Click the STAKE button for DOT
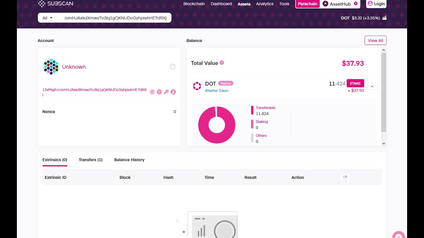424x238 pixels. 355,83
